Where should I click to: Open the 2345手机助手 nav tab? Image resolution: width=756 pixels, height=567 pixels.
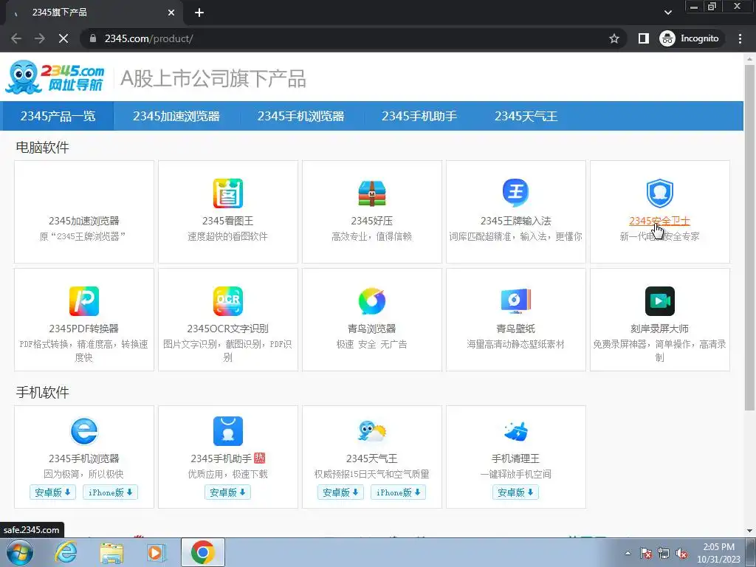pos(419,116)
